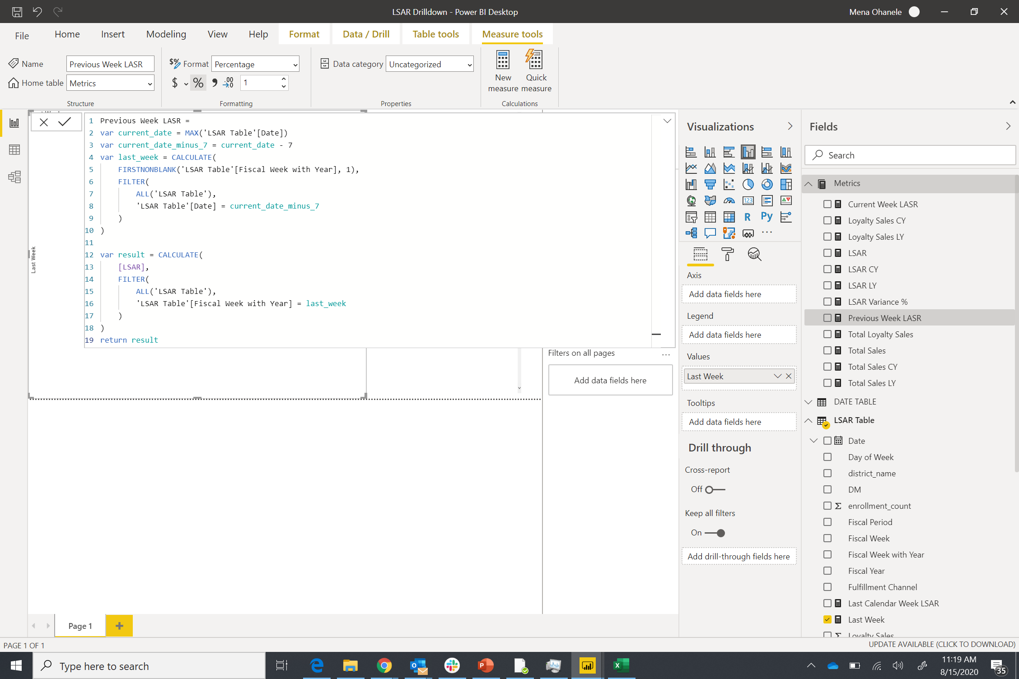This screenshot has width=1019, height=679.
Task: Expand the DATE TABLE in Fields
Action: pos(809,402)
